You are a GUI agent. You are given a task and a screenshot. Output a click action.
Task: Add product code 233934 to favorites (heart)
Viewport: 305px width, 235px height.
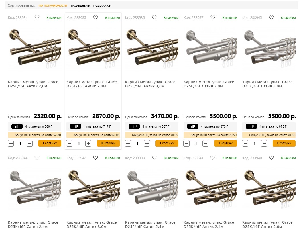point(37,17)
